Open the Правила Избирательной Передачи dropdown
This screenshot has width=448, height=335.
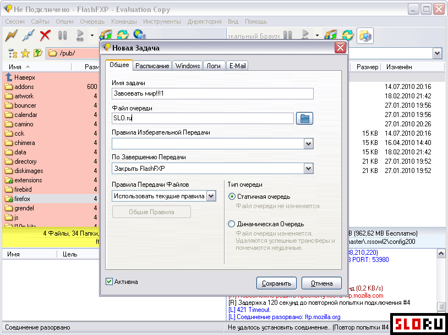coord(308,144)
